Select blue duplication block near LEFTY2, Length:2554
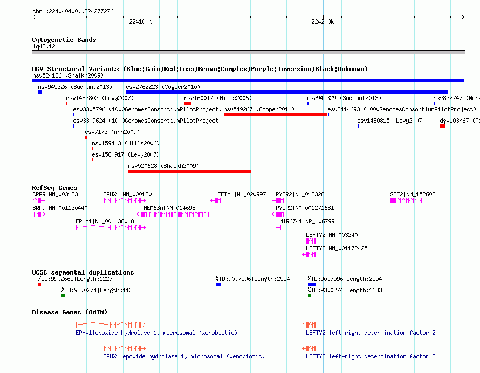The image size is (480, 373). (312, 284)
